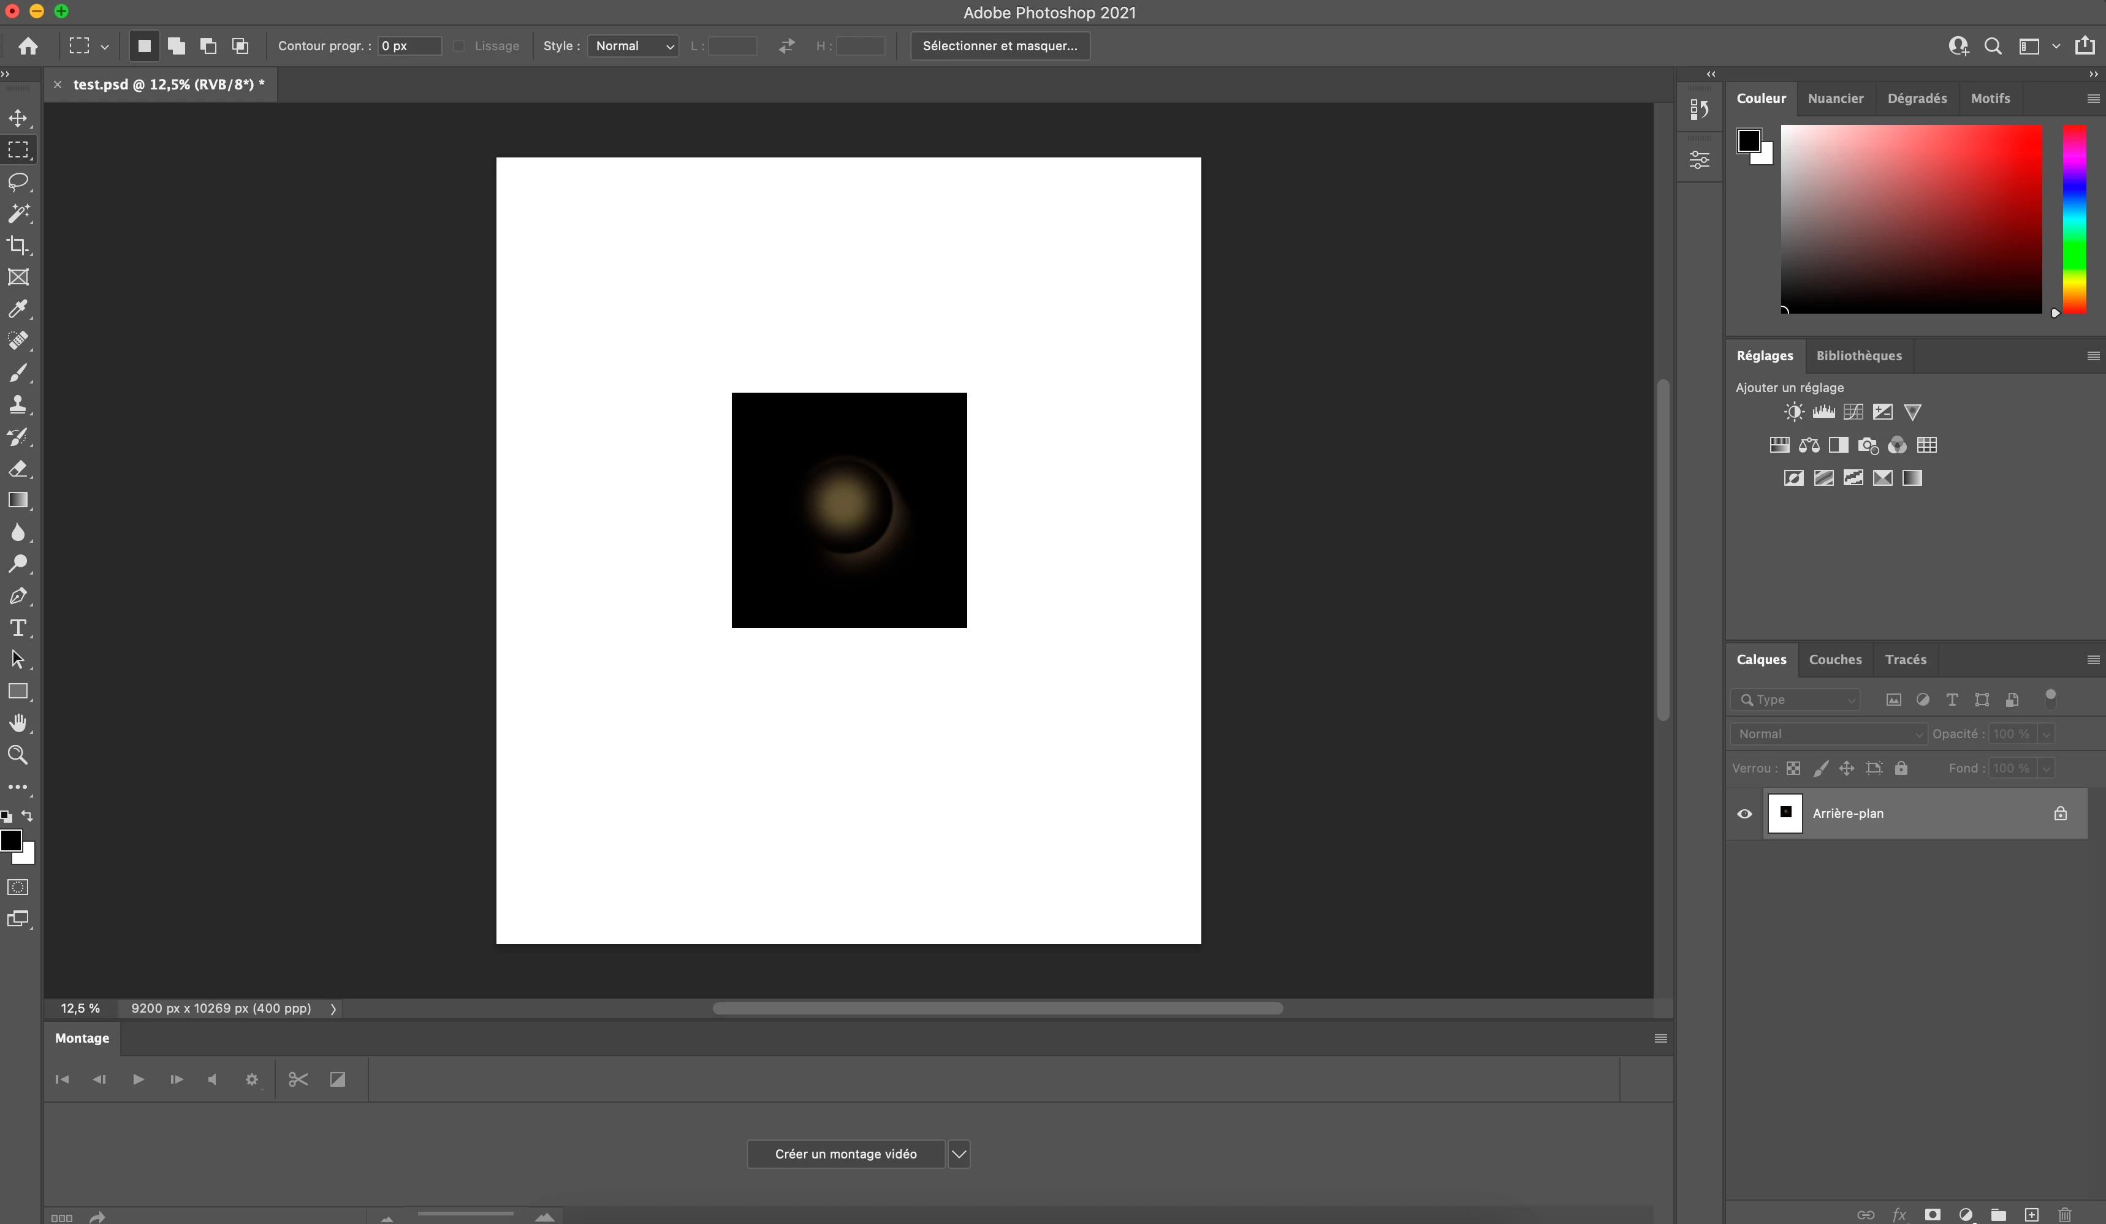Open the Style dropdown
This screenshot has height=1224, width=2106.
coord(633,46)
